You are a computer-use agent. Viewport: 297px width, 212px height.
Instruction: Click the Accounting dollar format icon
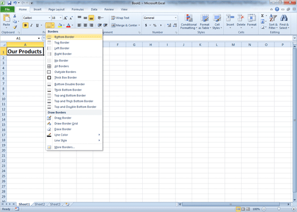click(146, 25)
